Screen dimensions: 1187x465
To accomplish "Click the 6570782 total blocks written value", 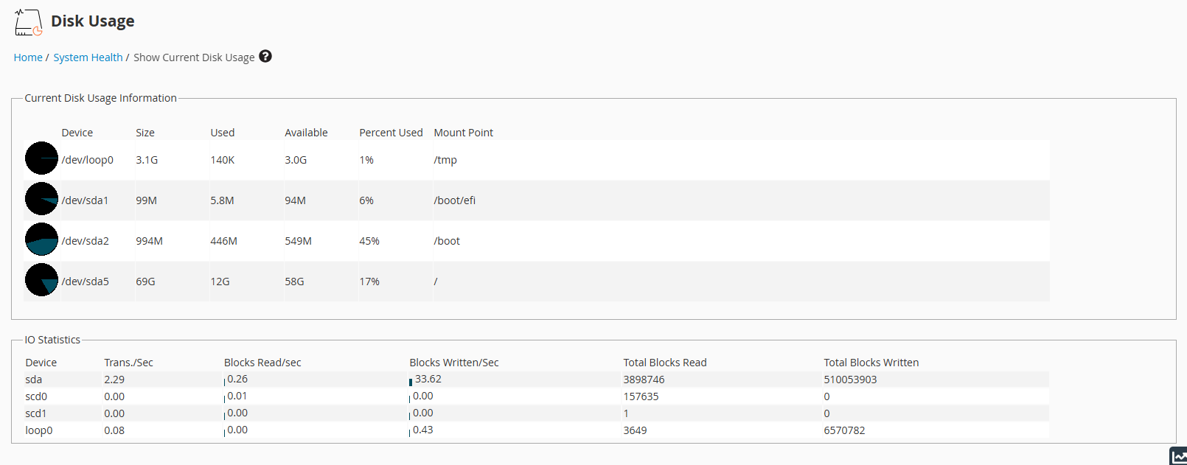I will tap(844, 430).
